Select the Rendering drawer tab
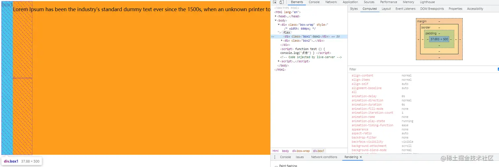The height and width of the screenshot is (167, 499). (351, 157)
